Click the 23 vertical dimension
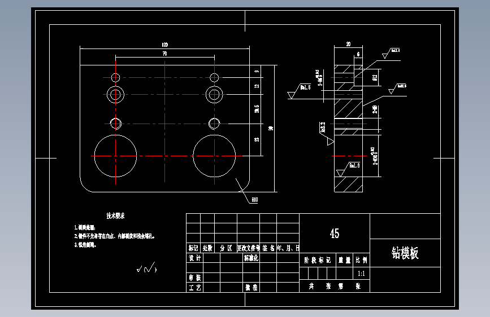The image size is (490, 317). [x=257, y=139]
